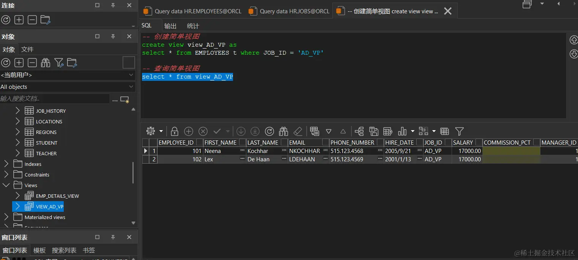Refresh the query results grid
This screenshot has height=260, width=578.
(269, 131)
